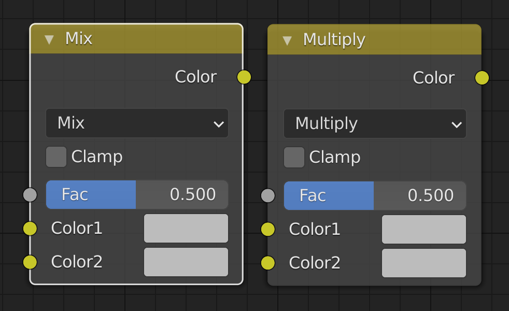Viewport: 509px width, 311px height.
Task: Open the Multiply blend type dropdown
Action: pyautogui.click(x=375, y=124)
